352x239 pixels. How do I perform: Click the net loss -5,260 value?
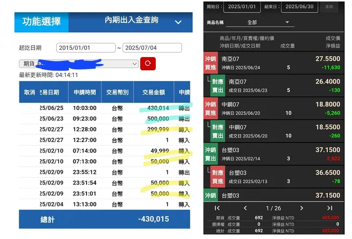(332, 113)
